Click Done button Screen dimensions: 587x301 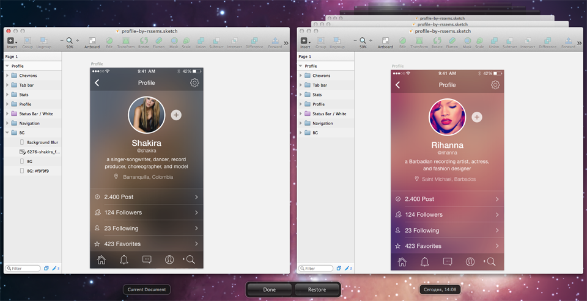269,290
